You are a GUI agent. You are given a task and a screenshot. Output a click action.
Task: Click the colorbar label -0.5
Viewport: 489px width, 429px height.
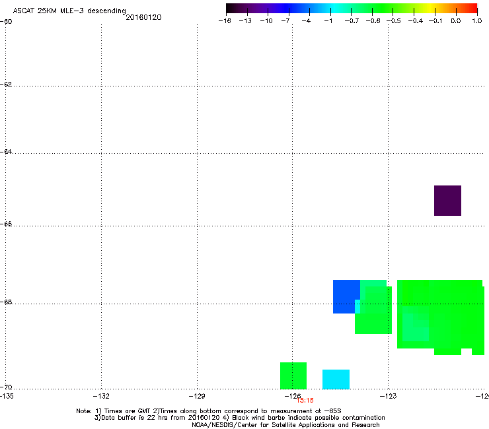[394, 21]
